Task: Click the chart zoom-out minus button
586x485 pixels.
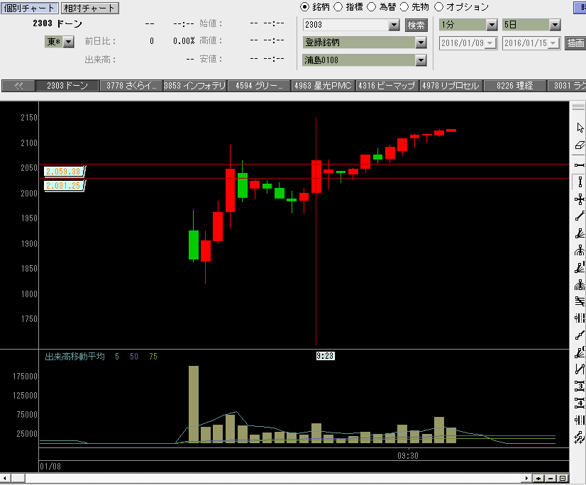Action: click(x=550, y=479)
